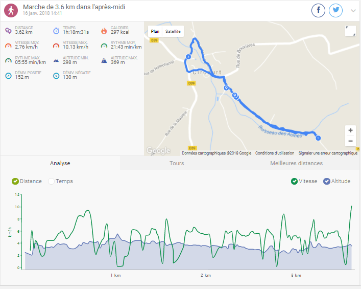This screenshot has height=289, width=361.
Task: Select the Distance radio option
Action: point(15,181)
